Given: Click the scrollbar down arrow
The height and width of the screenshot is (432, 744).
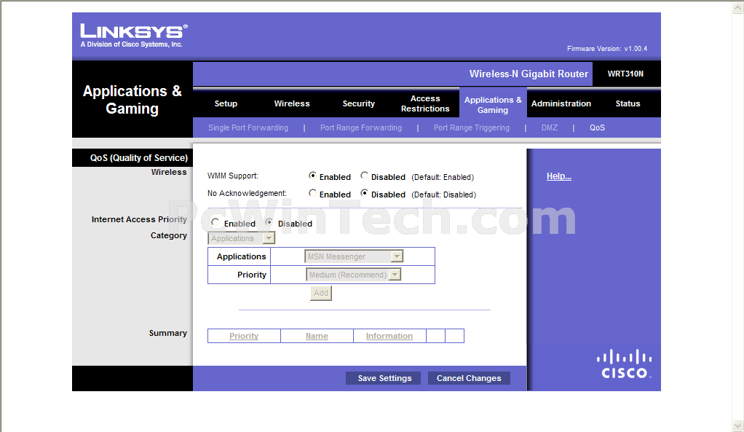Looking at the screenshot, I should pyautogui.click(x=738, y=425).
